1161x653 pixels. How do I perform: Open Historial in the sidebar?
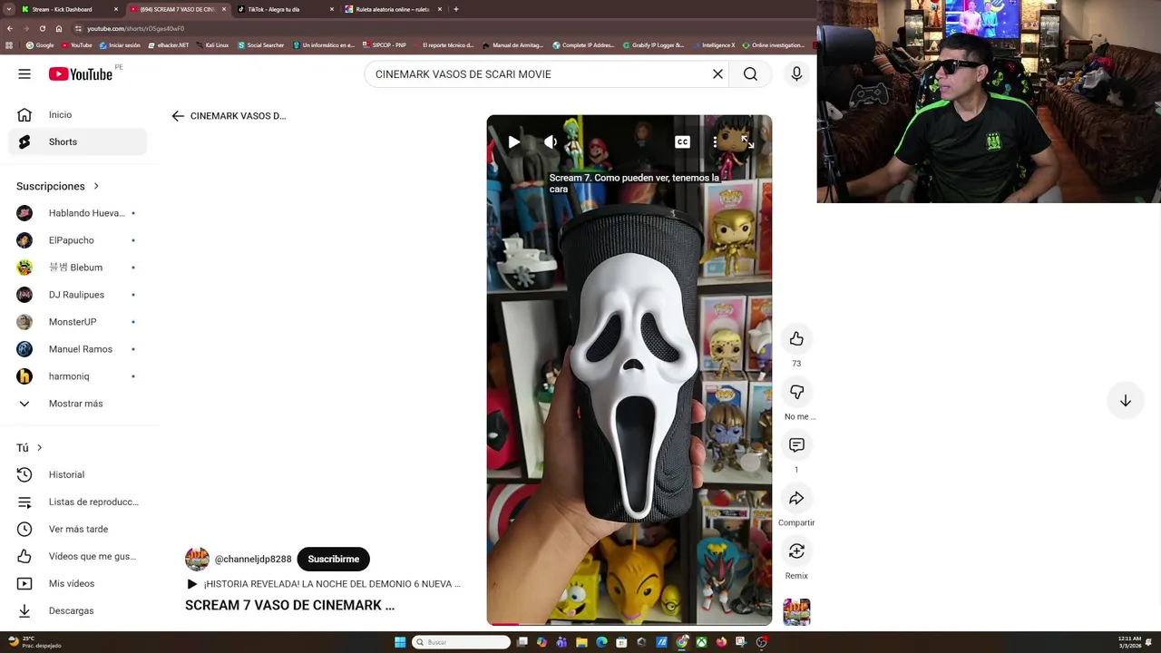(x=78, y=475)
